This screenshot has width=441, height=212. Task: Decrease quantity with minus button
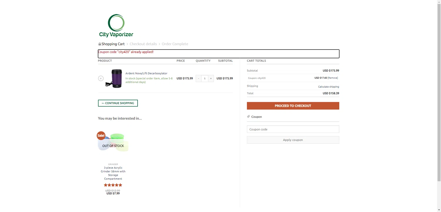pyautogui.click(x=198, y=78)
